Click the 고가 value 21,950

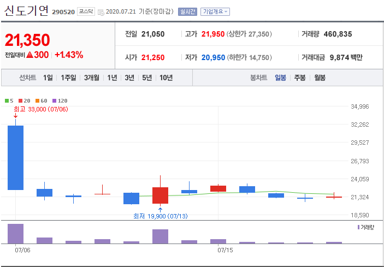(213, 34)
